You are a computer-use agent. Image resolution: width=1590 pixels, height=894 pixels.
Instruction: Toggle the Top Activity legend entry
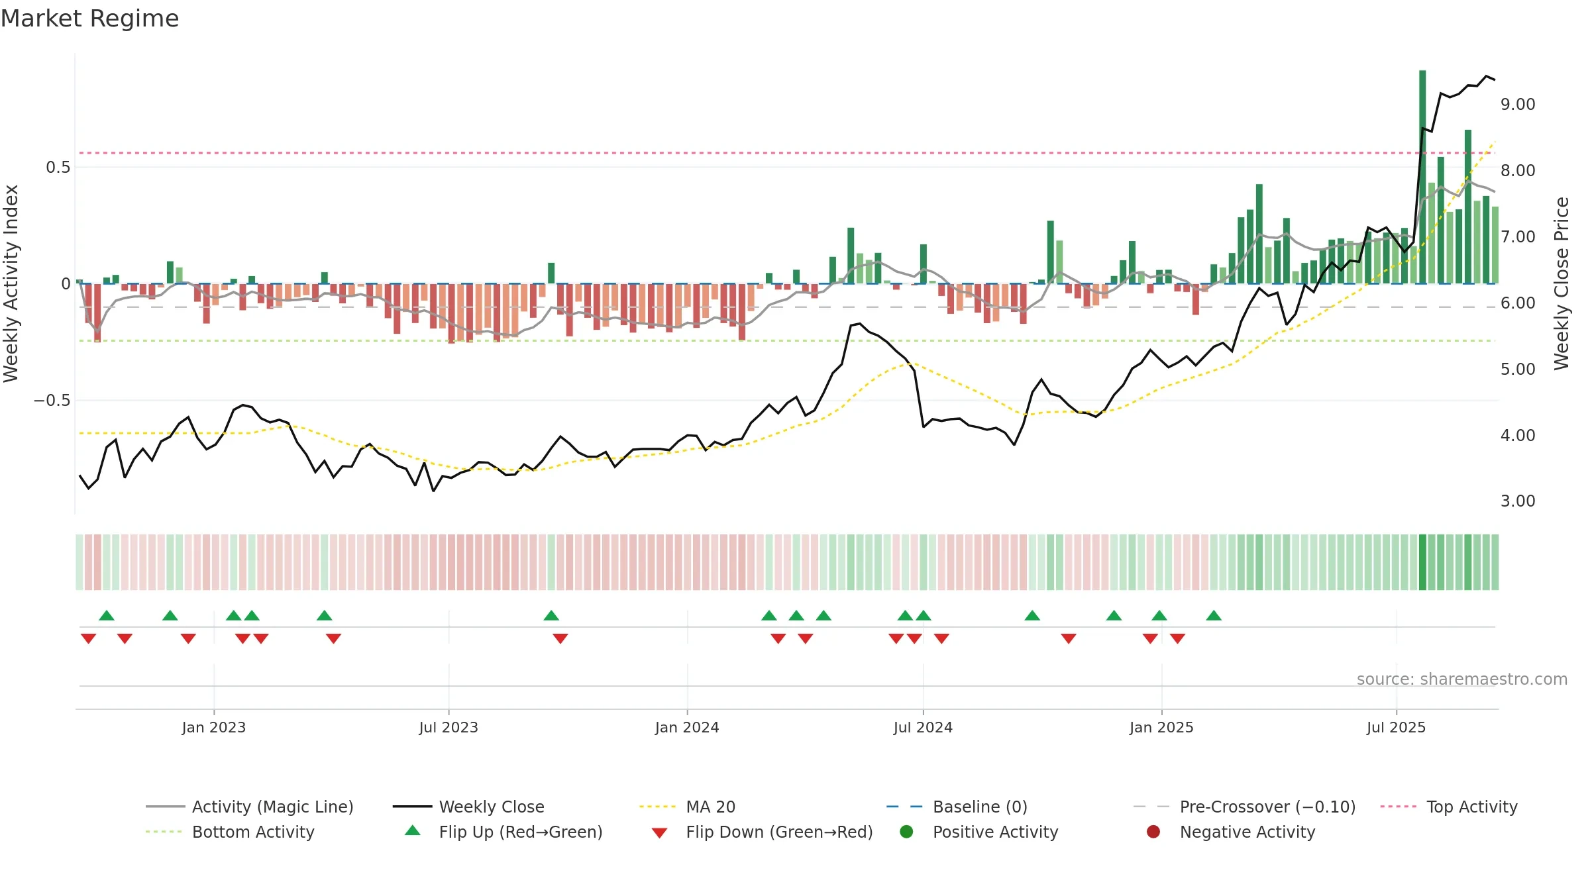click(x=1449, y=807)
